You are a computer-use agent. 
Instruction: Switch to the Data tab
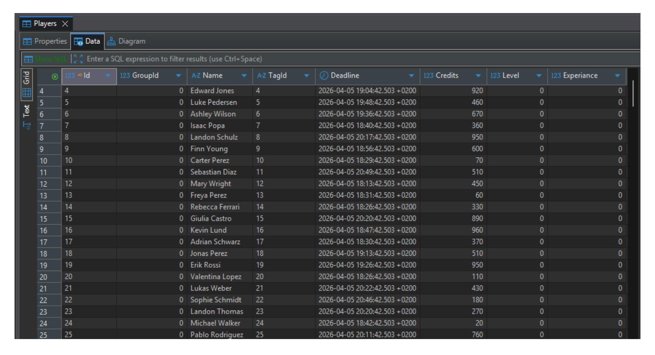click(x=87, y=41)
